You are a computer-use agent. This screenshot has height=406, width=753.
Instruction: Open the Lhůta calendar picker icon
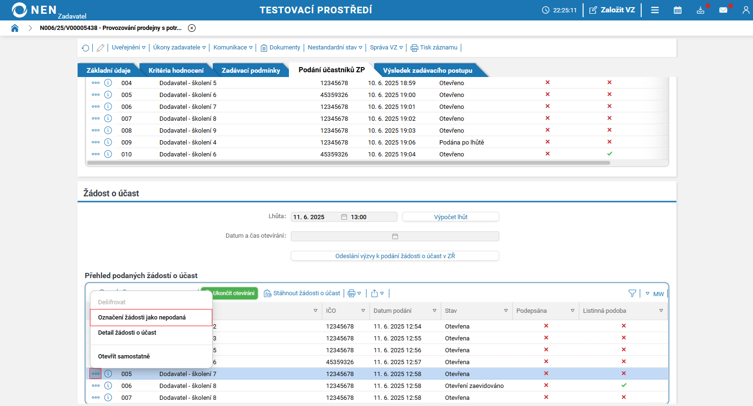(x=344, y=217)
